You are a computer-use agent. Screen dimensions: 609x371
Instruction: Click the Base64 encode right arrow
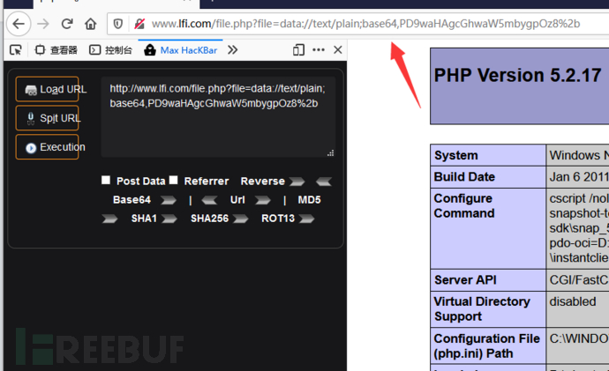[169, 200]
